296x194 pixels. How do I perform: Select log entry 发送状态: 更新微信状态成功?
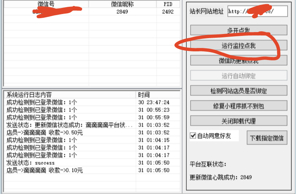click(92, 125)
